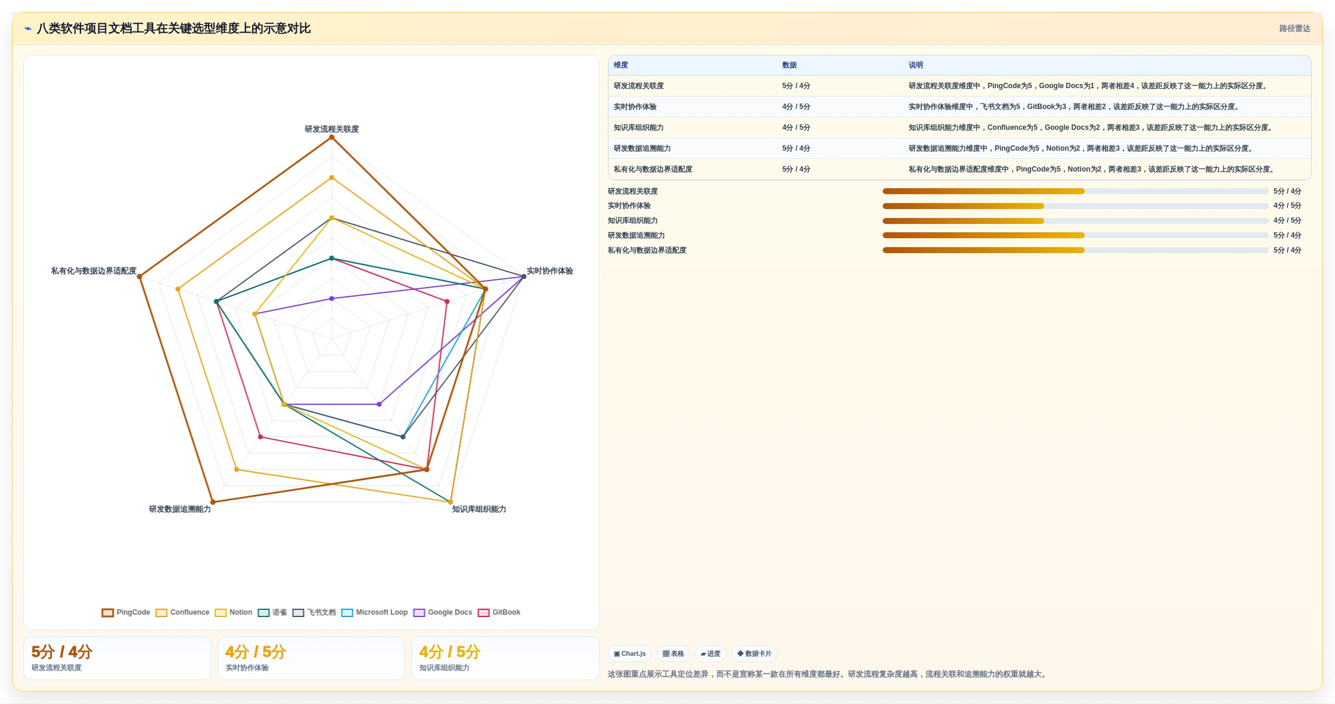Image resolution: width=1335 pixels, height=704 pixels.
Task: Click the 研发流程关联度 table row cell
Action: [x=639, y=86]
